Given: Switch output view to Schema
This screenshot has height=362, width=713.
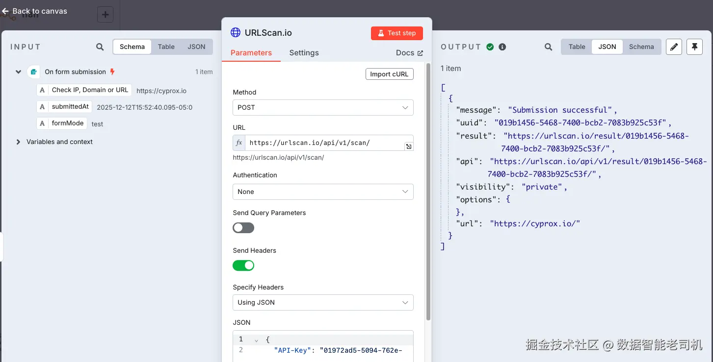Looking at the screenshot, I should coord(641,47).
